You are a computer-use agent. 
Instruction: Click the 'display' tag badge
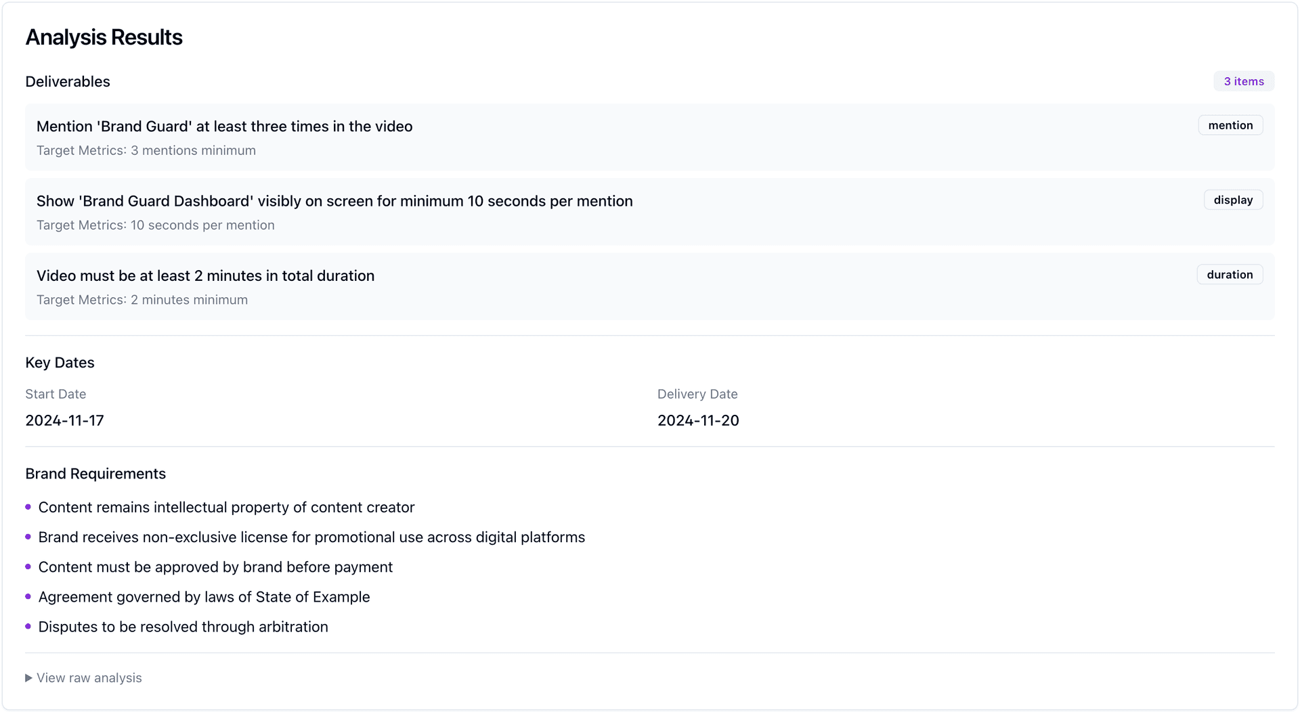tap(1233, 200)
